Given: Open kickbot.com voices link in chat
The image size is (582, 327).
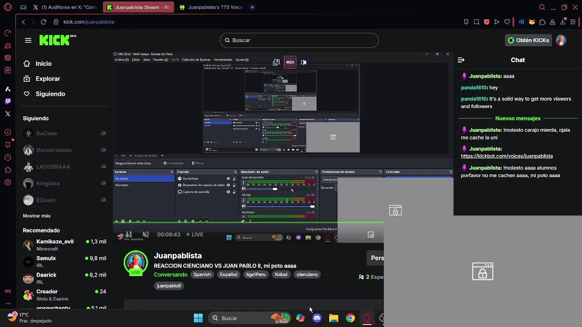Looking at the screenshot, I should (507, 156).
